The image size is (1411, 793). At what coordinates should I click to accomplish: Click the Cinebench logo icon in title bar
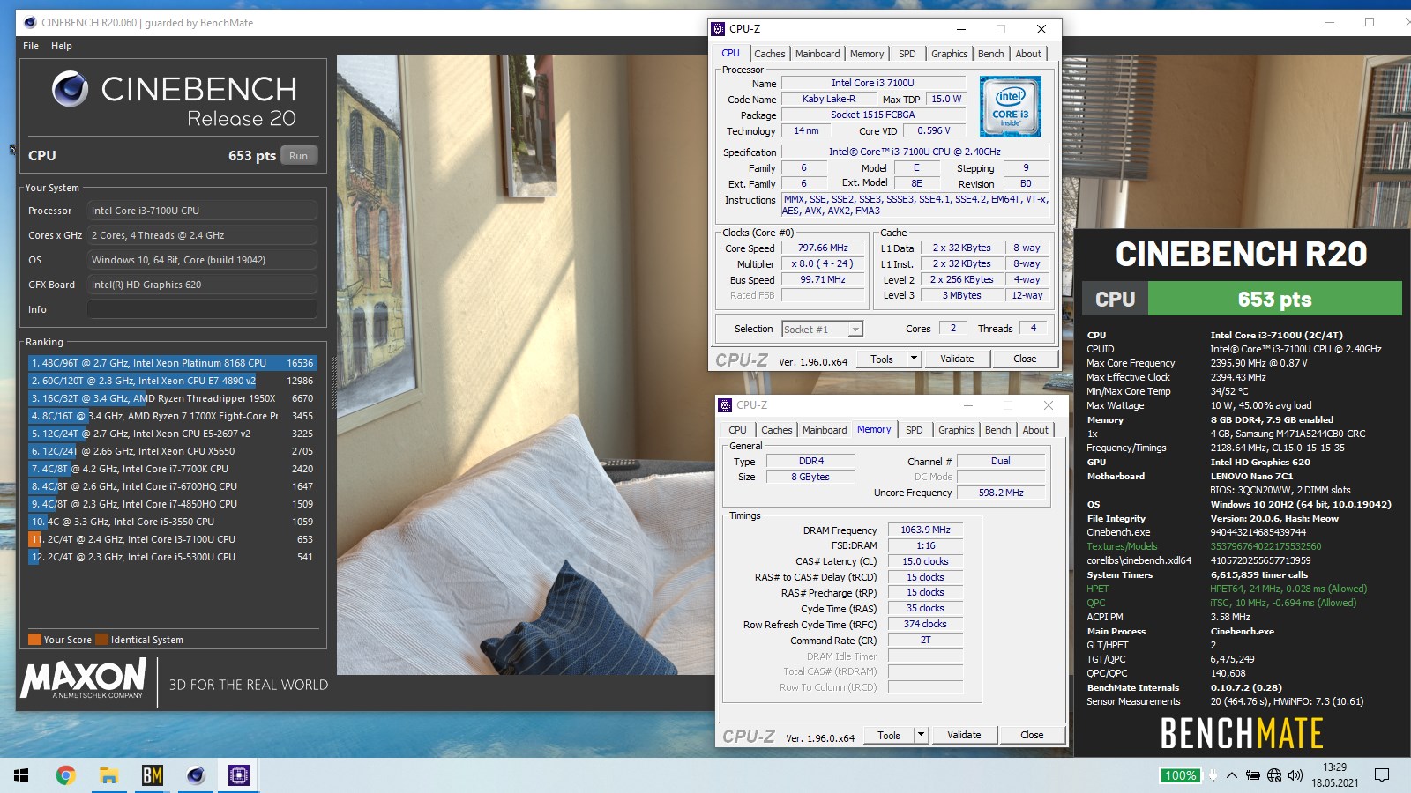coord(30,23)
